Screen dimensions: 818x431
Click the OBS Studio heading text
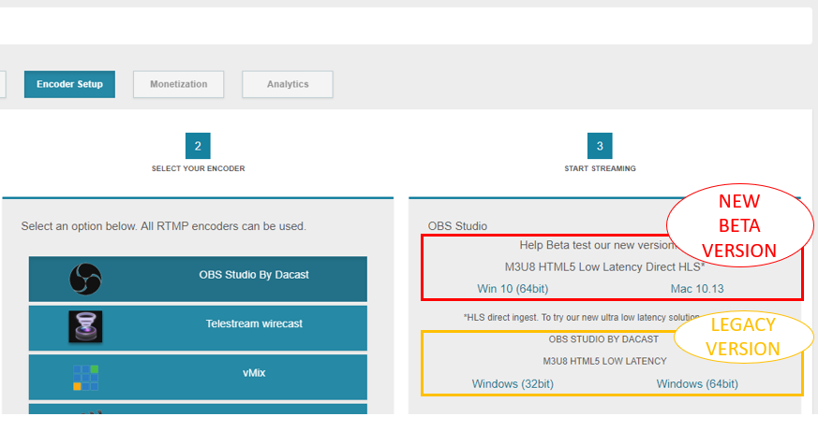click(x=457, y=226)
